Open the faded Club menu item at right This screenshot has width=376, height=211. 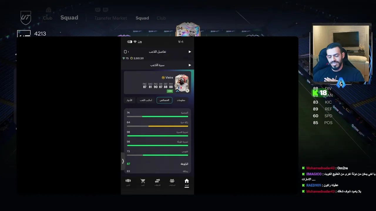point(161,18)
